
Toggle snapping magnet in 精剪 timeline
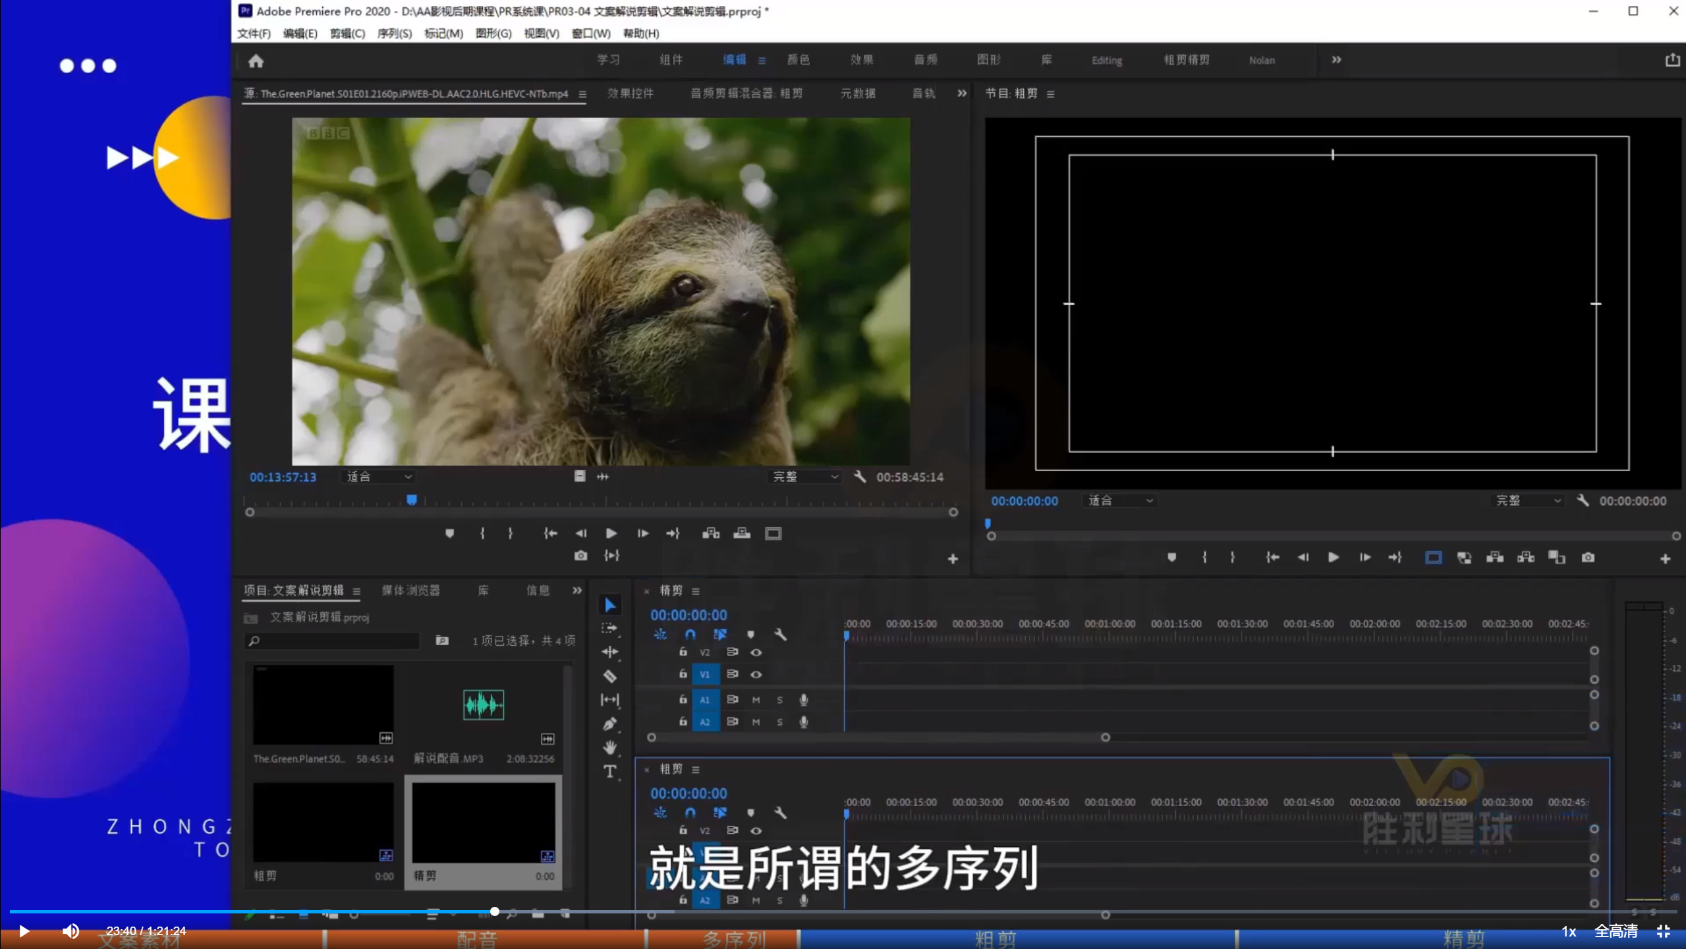690,635
